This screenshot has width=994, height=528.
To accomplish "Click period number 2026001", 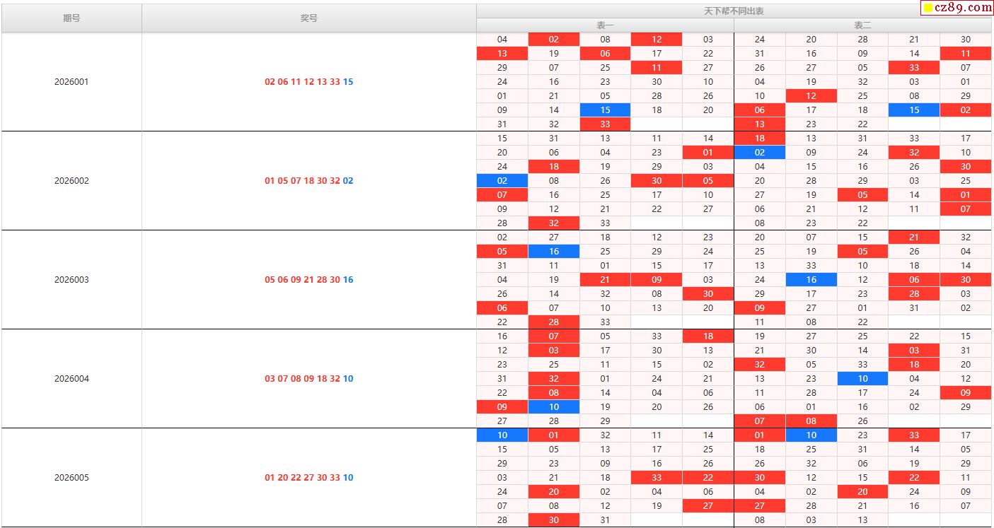I will click(71, 82).
